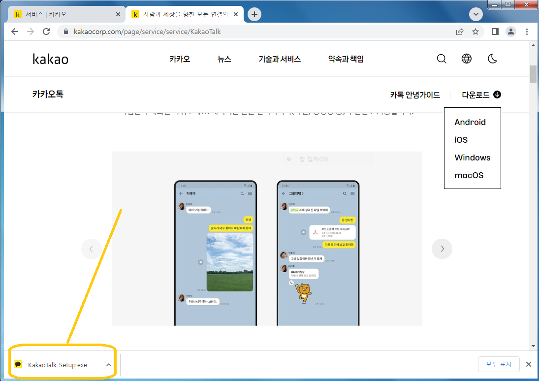This screenshot has width=539, height=381.
Task: Click the scrollbar up arrow
Action: coord(533,45)
